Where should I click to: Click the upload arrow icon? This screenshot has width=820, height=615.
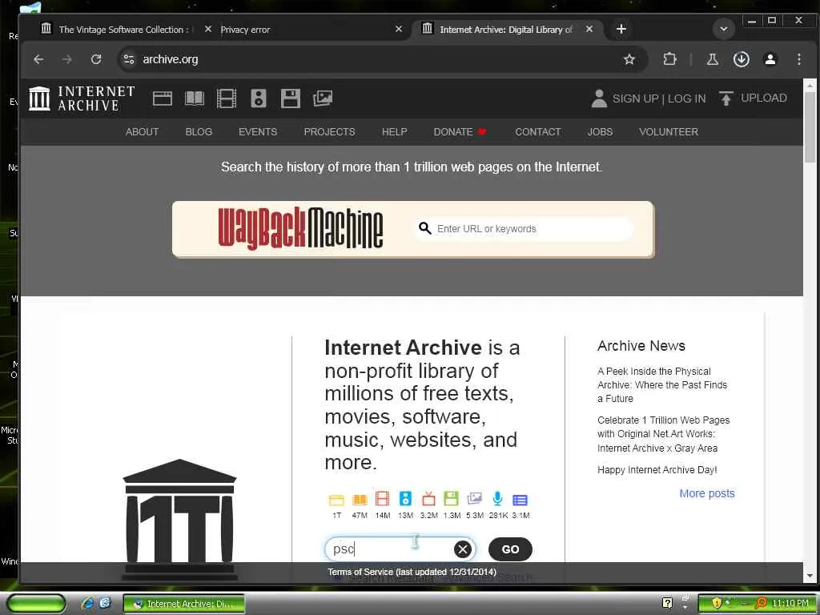(726, 98)
